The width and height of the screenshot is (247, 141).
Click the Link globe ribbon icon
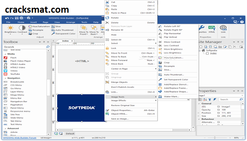tap(223, 28)
